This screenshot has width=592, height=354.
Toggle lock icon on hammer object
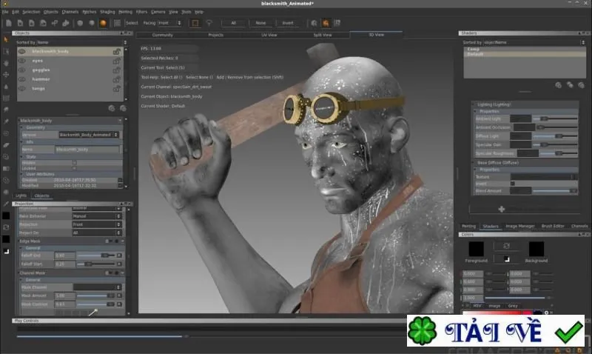point(117,79)
